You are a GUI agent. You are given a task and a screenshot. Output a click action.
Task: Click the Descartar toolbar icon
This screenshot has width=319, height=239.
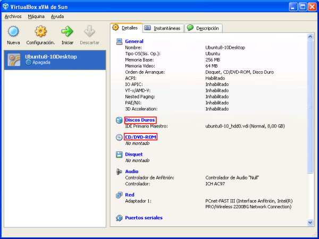[89, 32]
